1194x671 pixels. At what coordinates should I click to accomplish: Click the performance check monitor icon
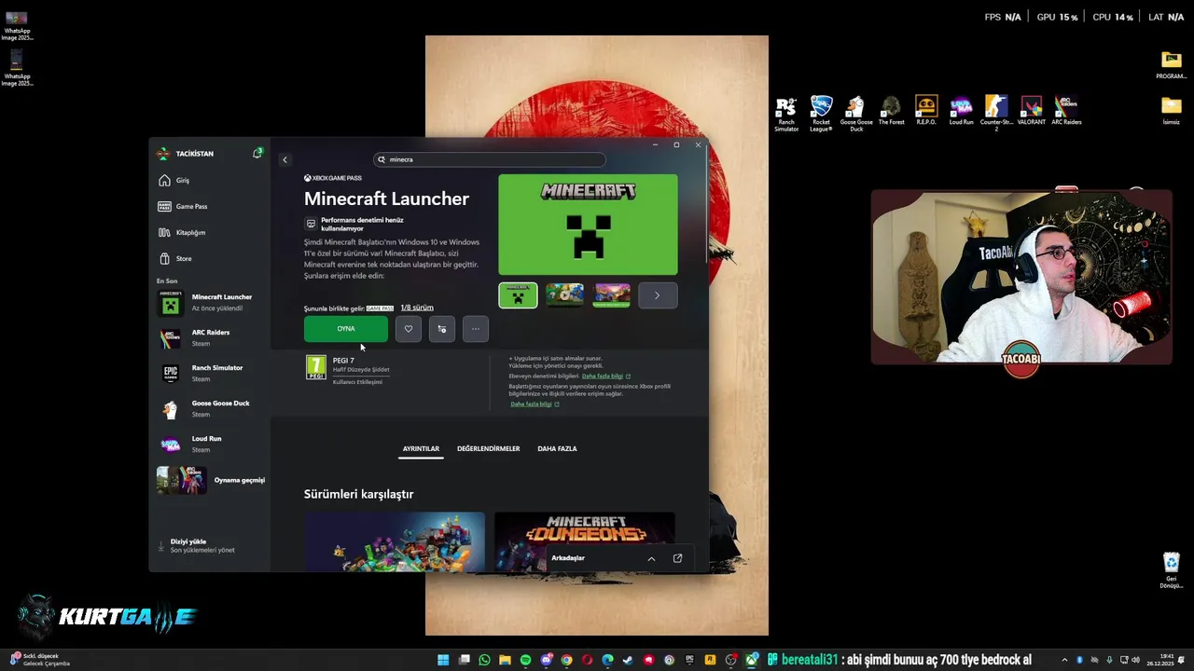click(x=312, y=224)
